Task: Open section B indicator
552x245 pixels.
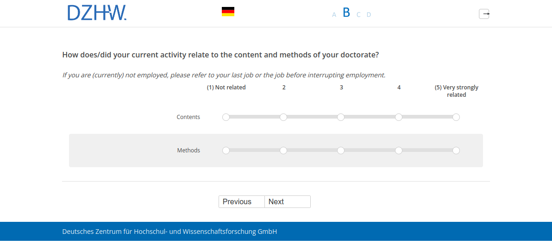Action: coord(346,13)
